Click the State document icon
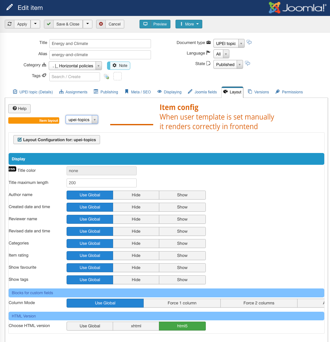This screenshot has width=330, height=342. pyautogui.click(x=208, y=63)
